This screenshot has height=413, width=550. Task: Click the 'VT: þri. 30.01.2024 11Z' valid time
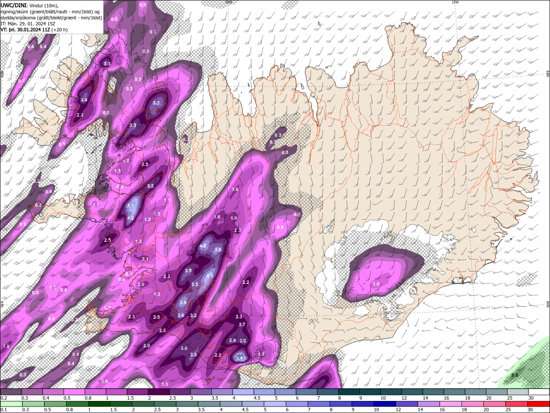pyautogui.click(x=25, y=30)
